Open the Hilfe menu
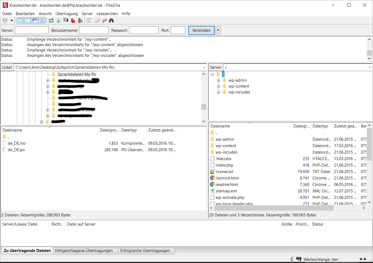This screenshot has width=373, height=263. (126, 14)
